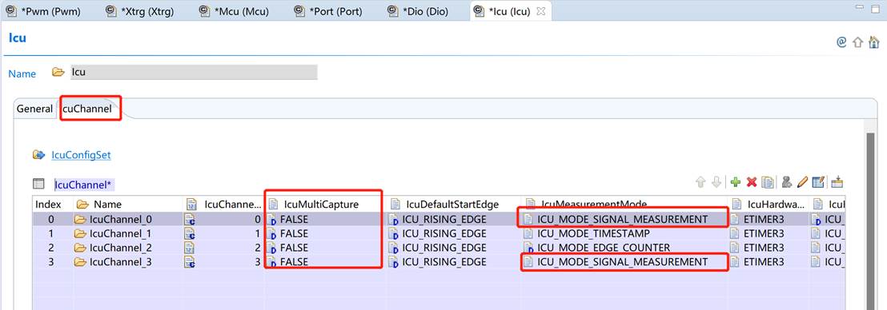Move channel down with down arrow

[x=716, y=182]
